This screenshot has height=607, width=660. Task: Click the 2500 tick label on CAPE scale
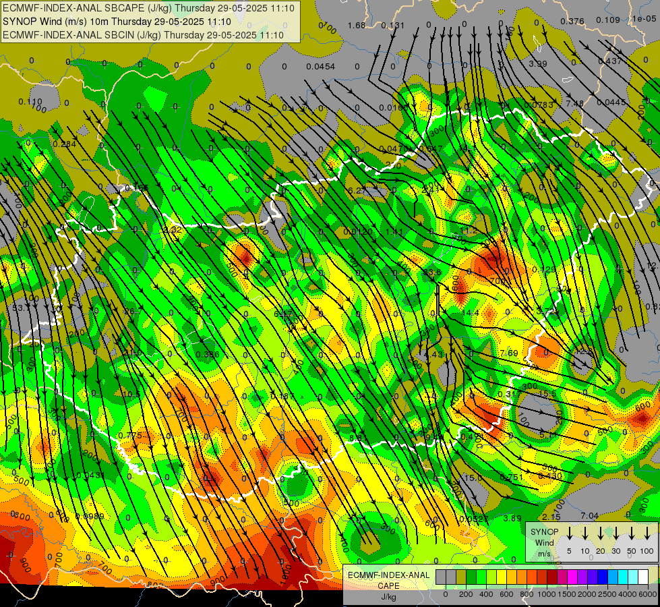tap(607, 594)
